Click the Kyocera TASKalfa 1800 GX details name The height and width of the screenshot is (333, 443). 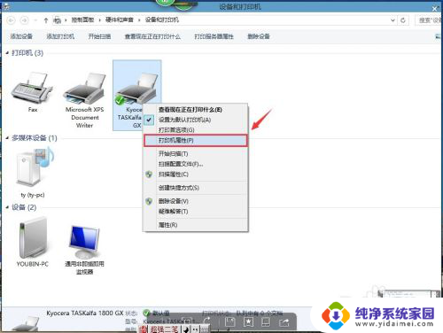pyautogui.click(x=85, y=313)
